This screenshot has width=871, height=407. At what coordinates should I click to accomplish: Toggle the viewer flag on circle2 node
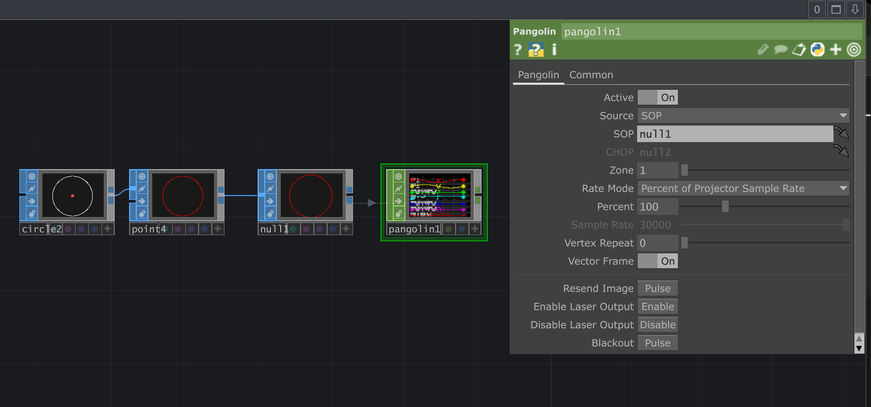pyautogui.click(x=32, y=176)
